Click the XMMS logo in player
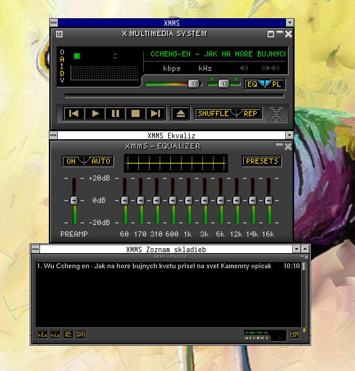 tap(276, 114)
